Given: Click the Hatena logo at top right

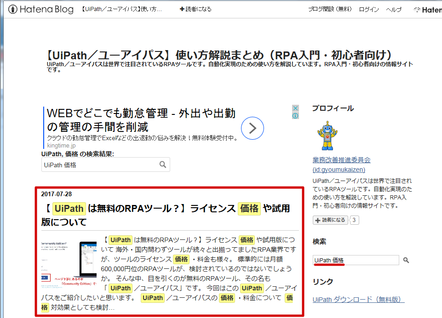Looking at the screenshot, I should pyautogui.click(x=427, y=10).
